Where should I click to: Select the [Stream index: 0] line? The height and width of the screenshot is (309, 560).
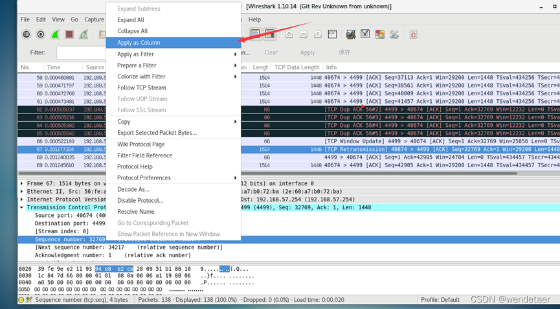click(x=62, y=231)
